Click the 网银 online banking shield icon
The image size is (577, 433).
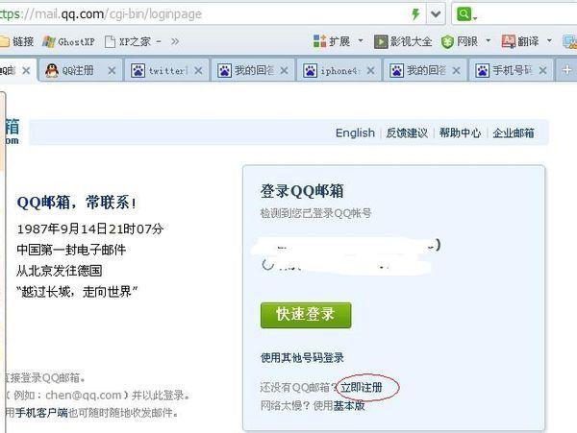[x=447, y=42]
